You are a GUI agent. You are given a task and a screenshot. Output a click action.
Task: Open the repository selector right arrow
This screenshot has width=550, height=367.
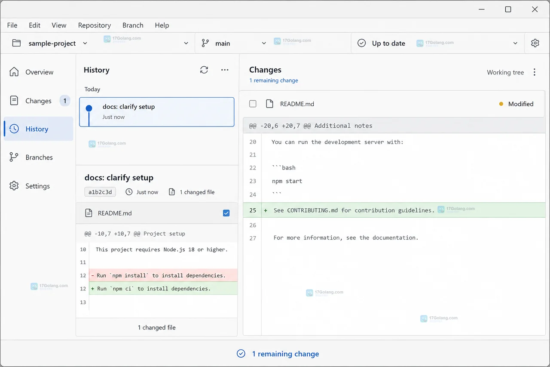coord(186,43)
